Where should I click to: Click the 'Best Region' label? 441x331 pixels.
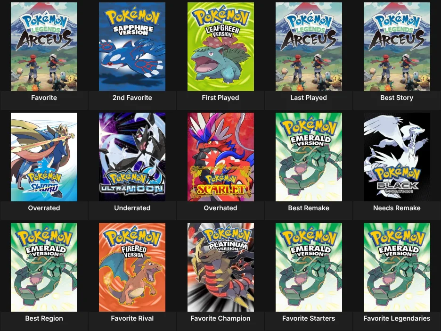coord(44,318)
